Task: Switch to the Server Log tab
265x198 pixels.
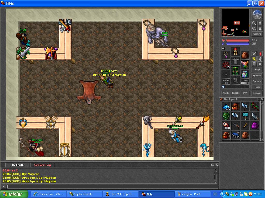Action: [42, 165]
